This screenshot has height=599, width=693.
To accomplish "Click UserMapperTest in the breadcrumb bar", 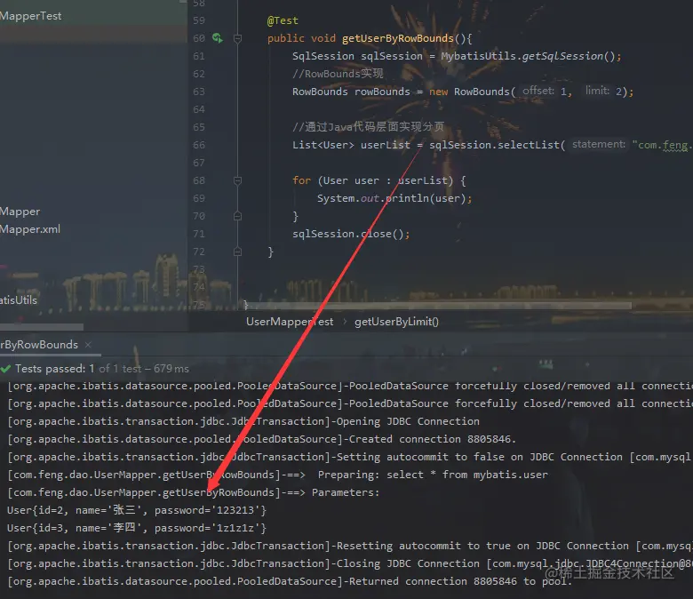I will coord(290,322).
